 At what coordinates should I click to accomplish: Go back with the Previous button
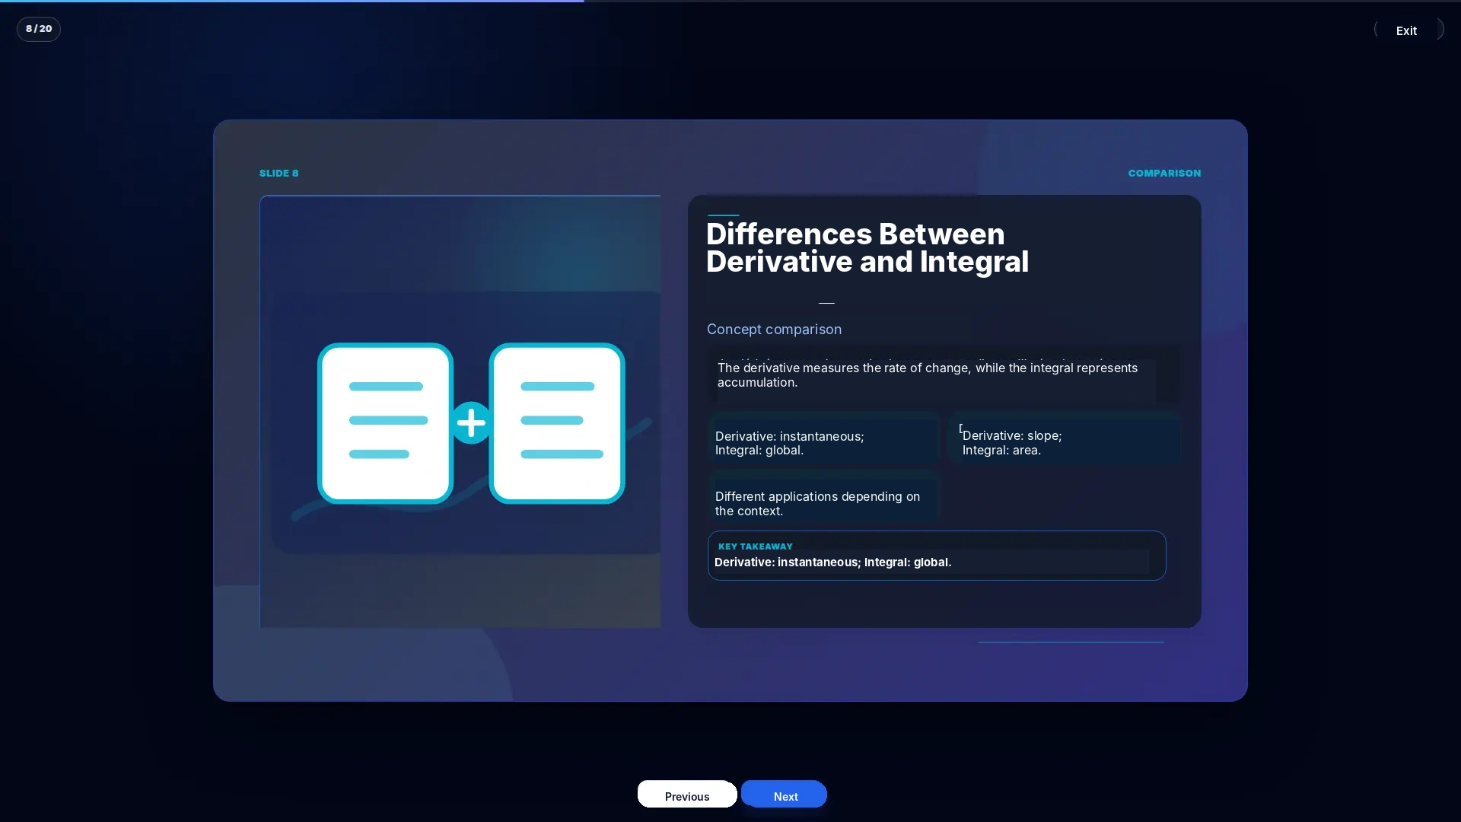[687, 795]
